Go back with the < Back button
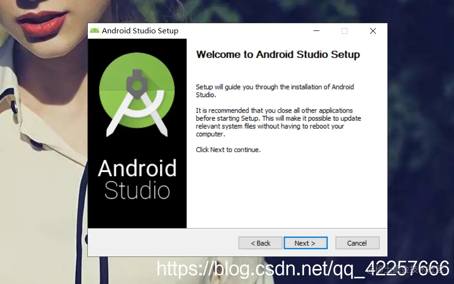The width and height of the screenshot is (454, 284). click(261, 243)
